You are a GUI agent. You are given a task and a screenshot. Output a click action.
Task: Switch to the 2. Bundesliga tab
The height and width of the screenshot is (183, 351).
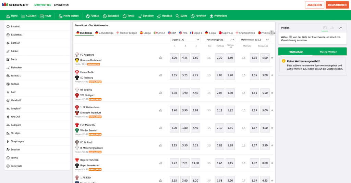click(104, 33)
